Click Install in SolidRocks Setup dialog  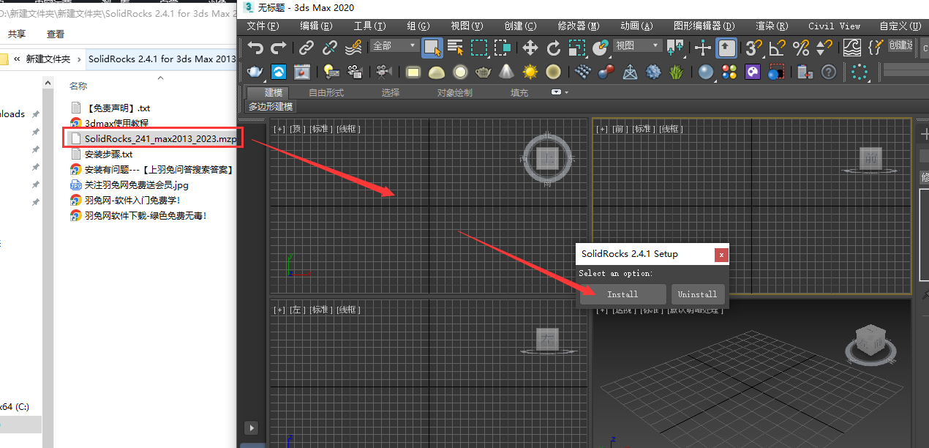(x=623, y=294)
